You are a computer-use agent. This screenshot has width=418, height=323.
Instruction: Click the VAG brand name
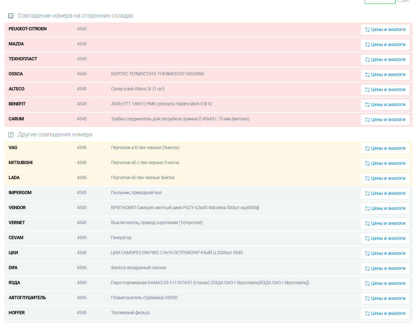[x=13, y=148]
